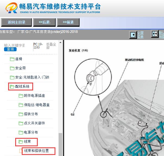The height and width of the screenshot is (156, 164).
Task: Collapse the 线束 open folder icon
Action: click(x=21, y=141)
